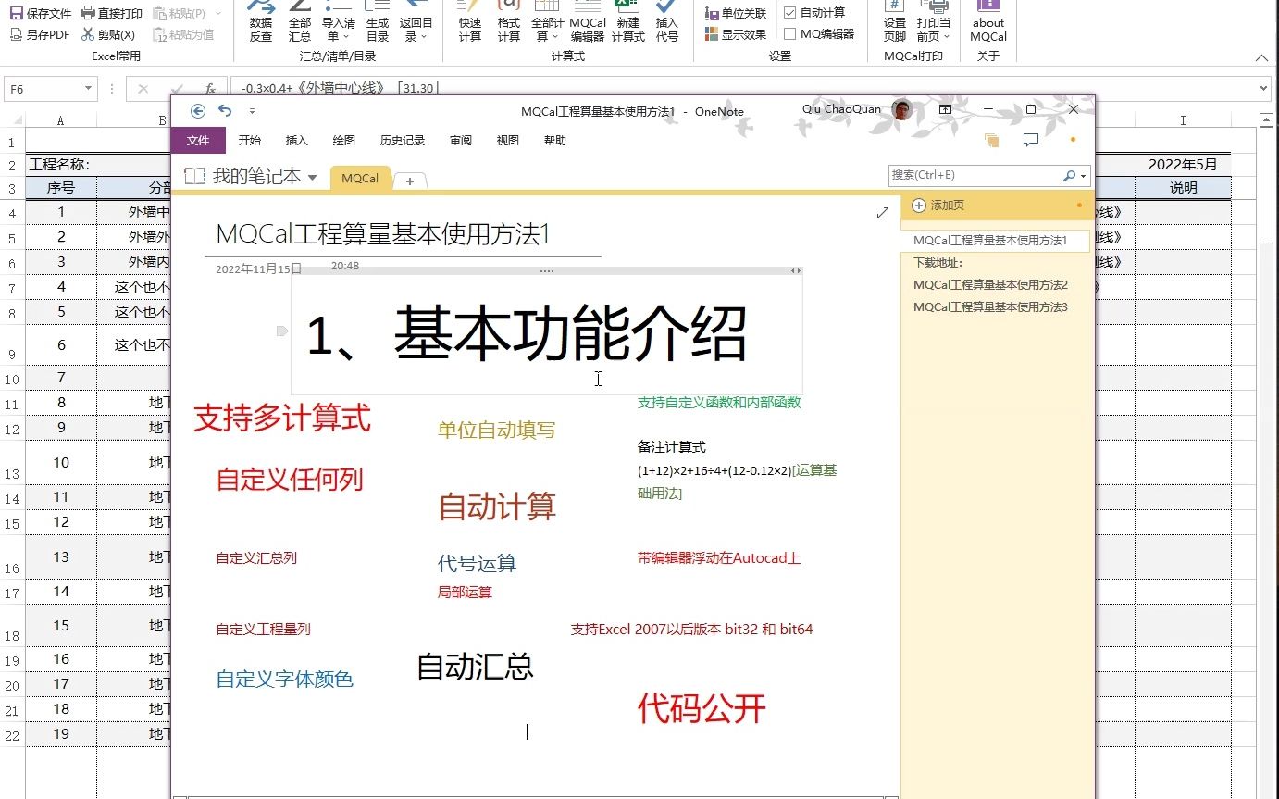Click the fx insert function icon

point(210,89)
